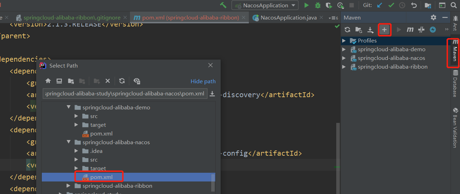This screenshot has height=194, width=460.
Task: Click Generate Sources and Update Folders icon
Action: pos(359,30)
